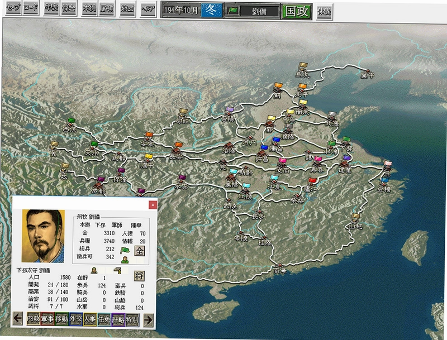Select the 烏丸 settlement on the map
This screenshot has height=340, width=447.
click(302, 70)
